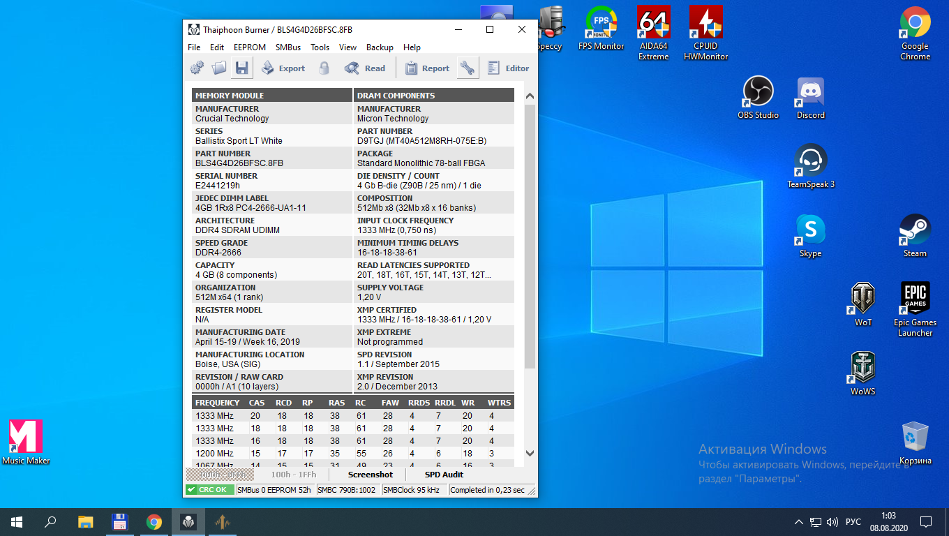Open the Windows Start menu
This screenshot has width=949, height=536.
[16, 521]
